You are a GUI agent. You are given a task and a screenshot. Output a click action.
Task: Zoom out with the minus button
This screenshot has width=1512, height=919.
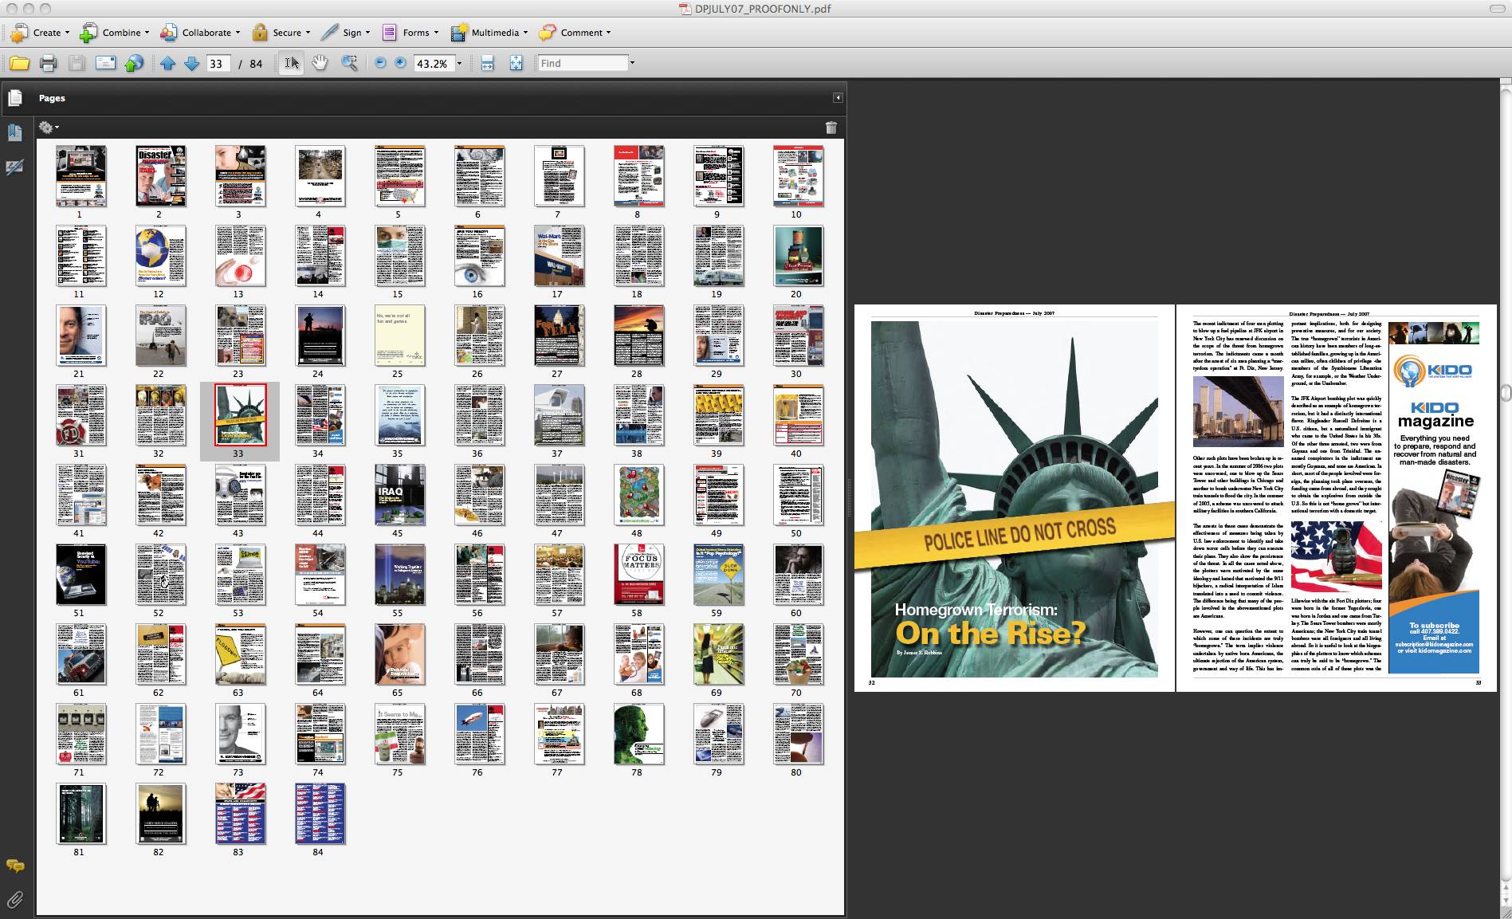tap(380, 63)
